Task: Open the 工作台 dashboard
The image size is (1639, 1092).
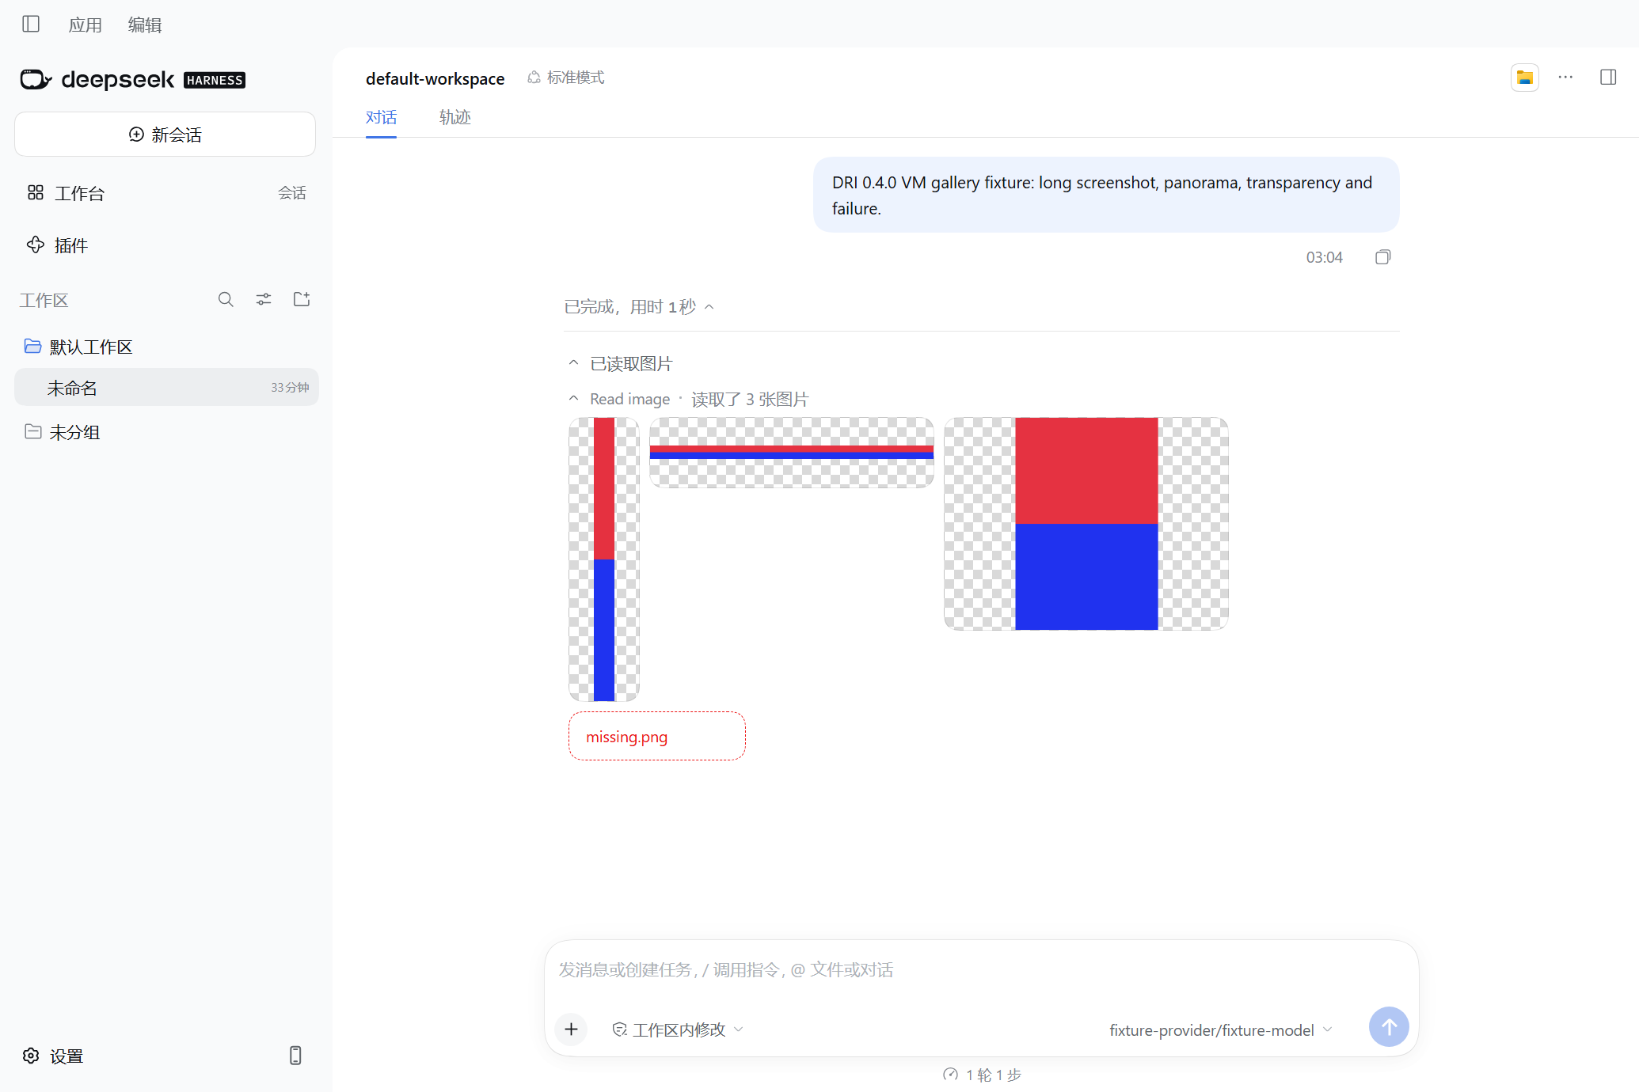Action: 79,193
